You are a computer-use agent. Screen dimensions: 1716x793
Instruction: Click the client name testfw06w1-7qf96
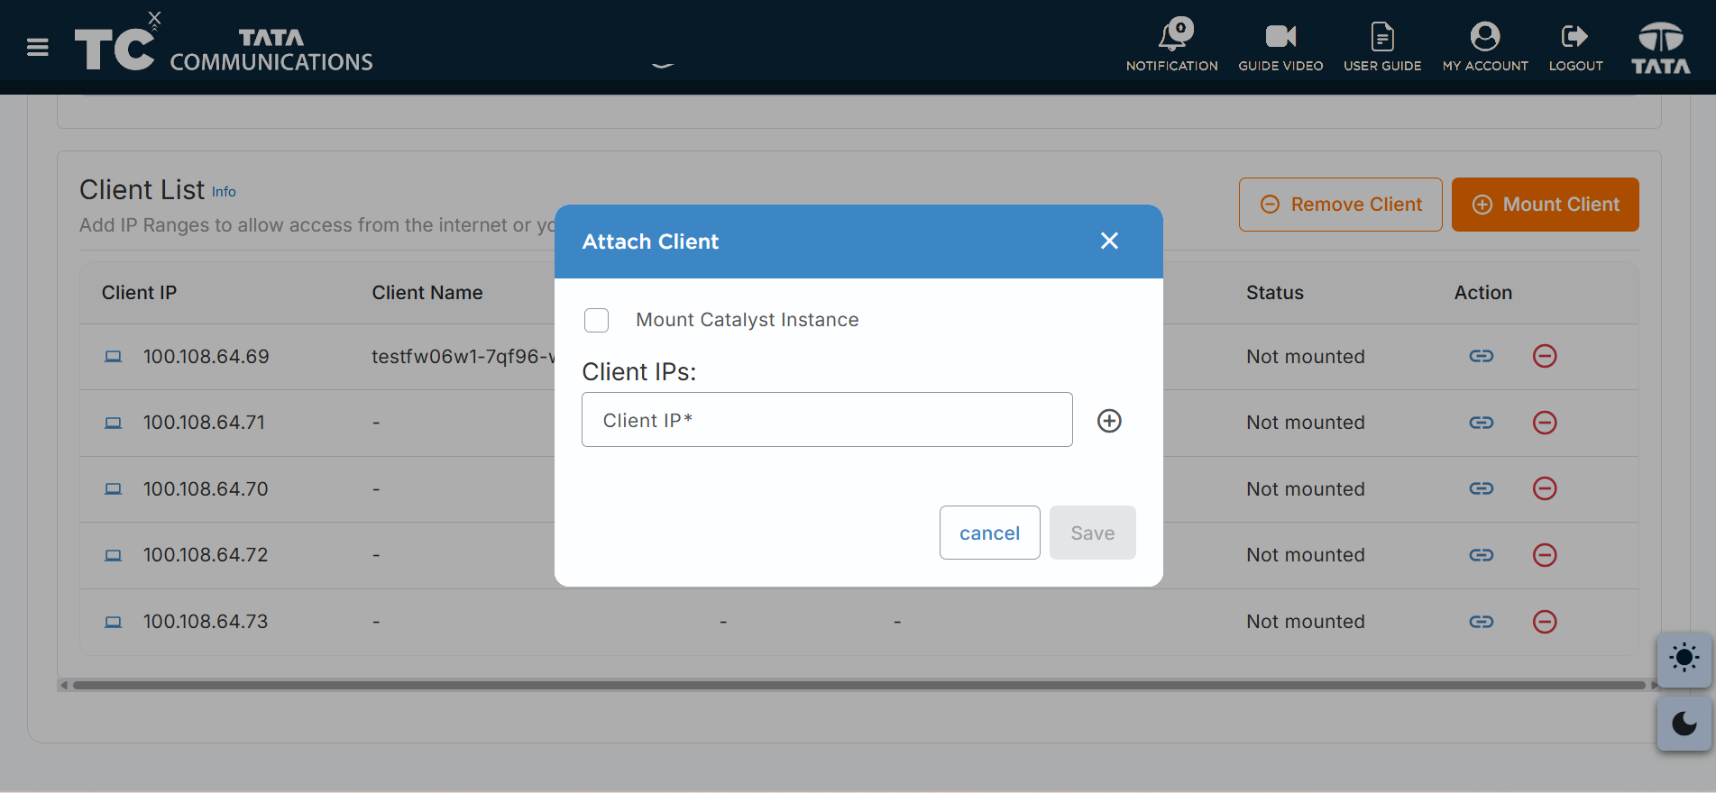(463, 357)
